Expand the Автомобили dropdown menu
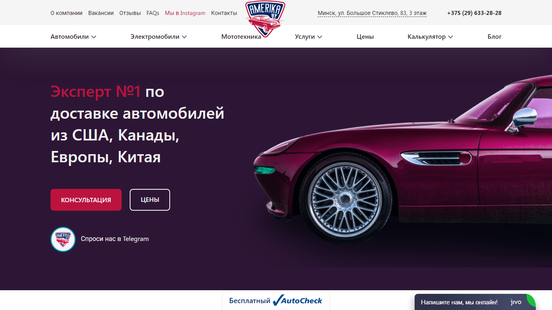Viewport: 552px width, 310px height. click(x=74, y=37)
